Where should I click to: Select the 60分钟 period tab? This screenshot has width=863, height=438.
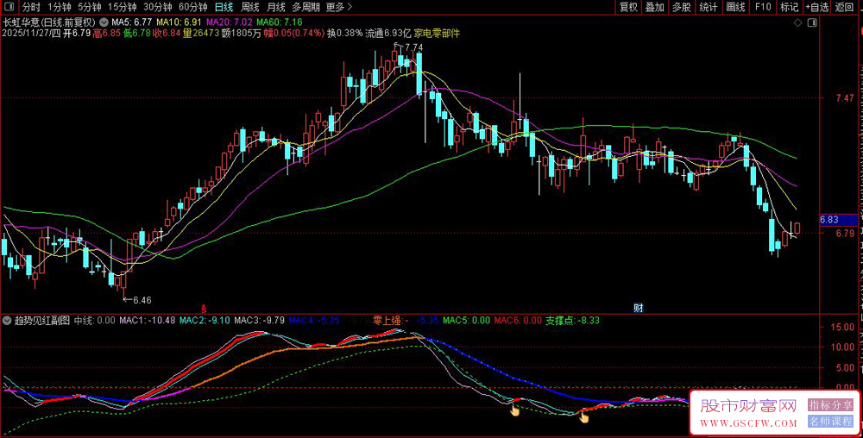coord(192,7)
